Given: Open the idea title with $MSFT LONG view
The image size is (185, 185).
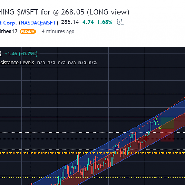Looking at the screenshot, I should pos(64,12).
